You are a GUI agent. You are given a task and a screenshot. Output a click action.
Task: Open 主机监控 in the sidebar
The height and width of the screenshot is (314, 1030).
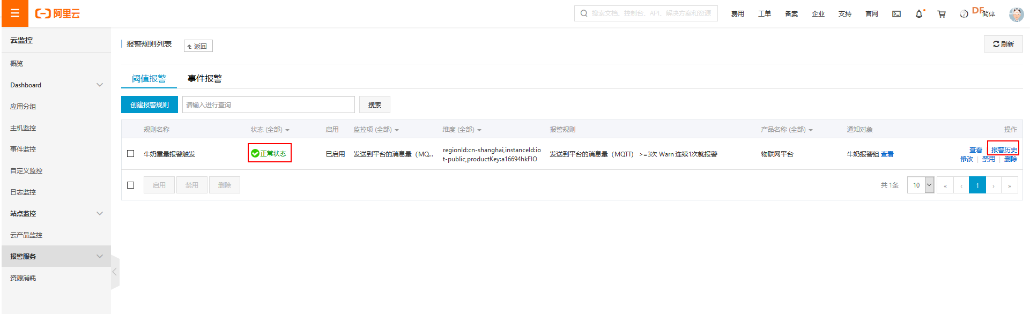23,128
